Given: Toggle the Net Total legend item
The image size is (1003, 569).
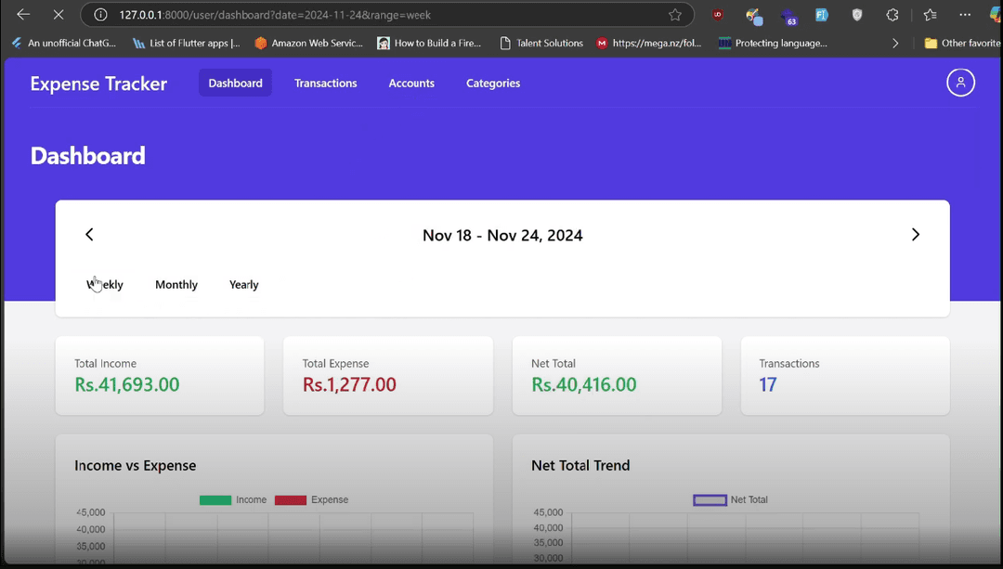Looking at the screenshot, I should click(731, 500).
